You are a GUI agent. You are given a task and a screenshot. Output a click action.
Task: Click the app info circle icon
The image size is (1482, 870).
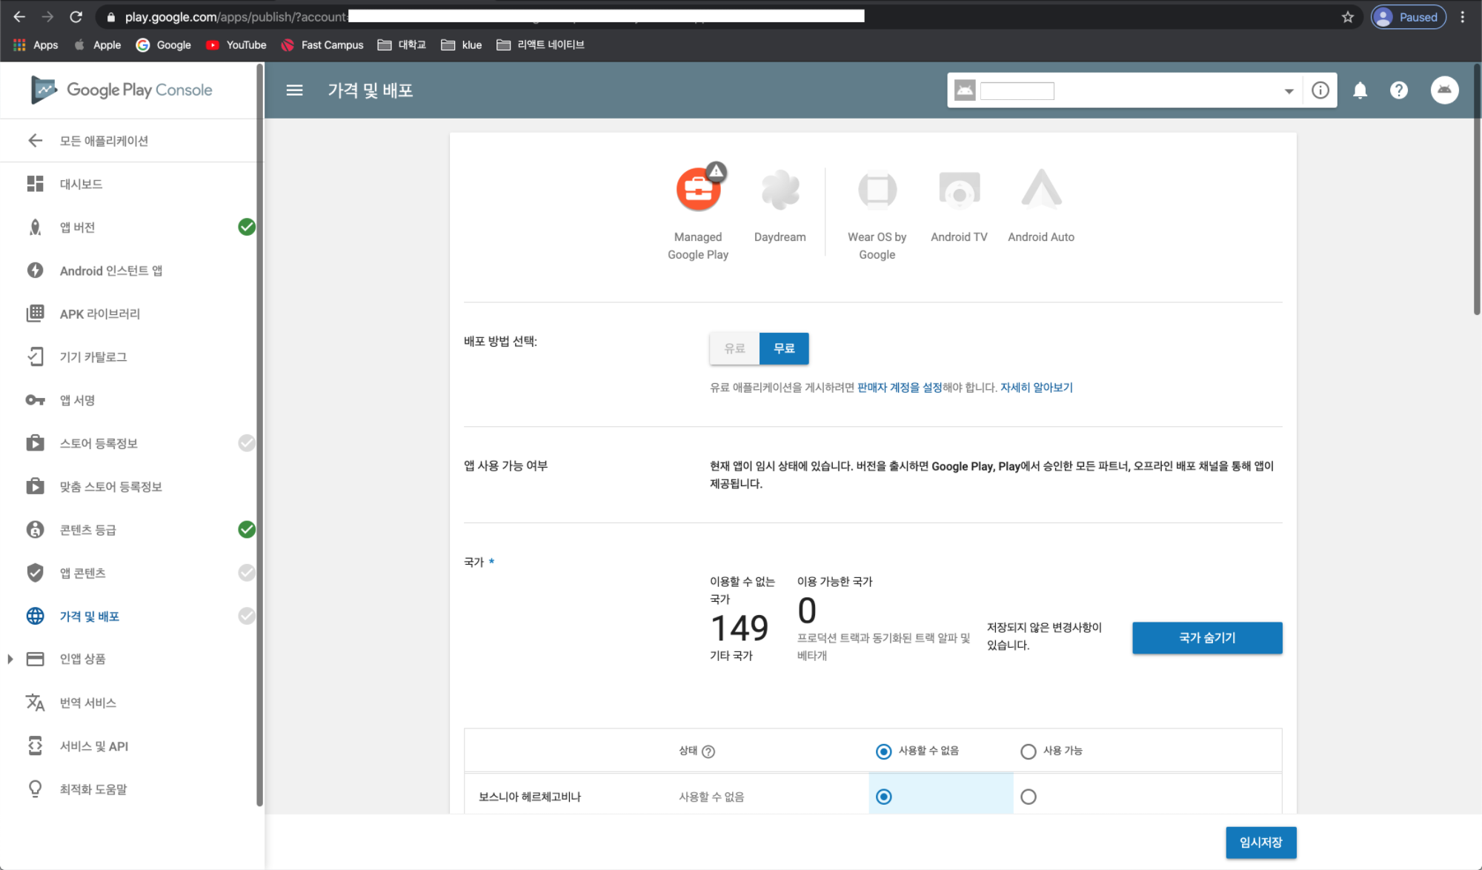[1320, 90]
